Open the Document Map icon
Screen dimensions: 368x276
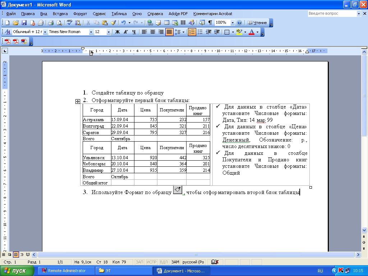(202, 23)
